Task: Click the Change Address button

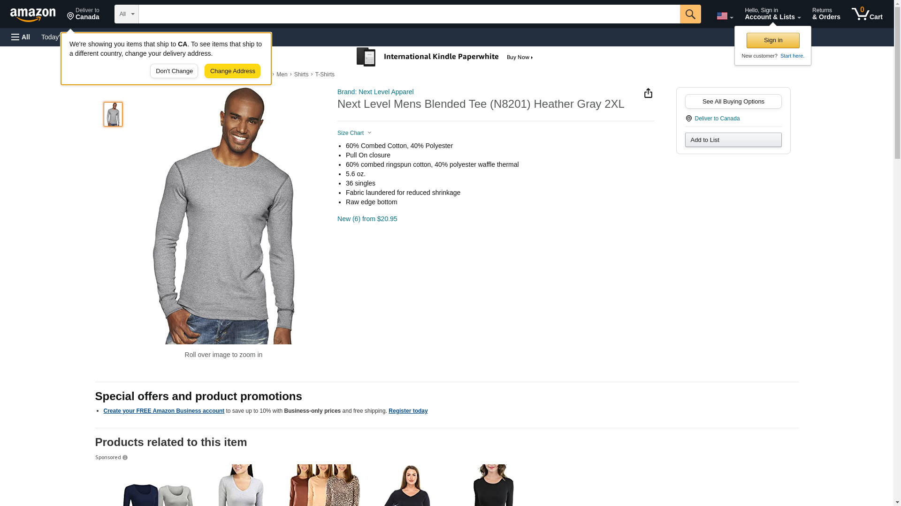Action: [x=232, y=71]
